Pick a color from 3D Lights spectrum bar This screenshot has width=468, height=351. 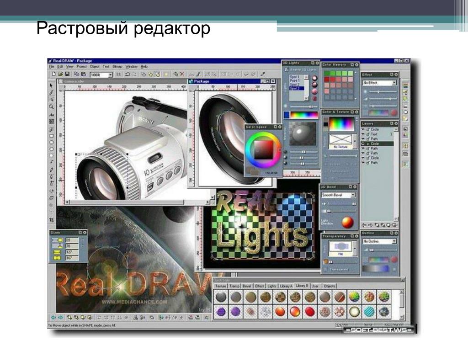pos(304,115)
